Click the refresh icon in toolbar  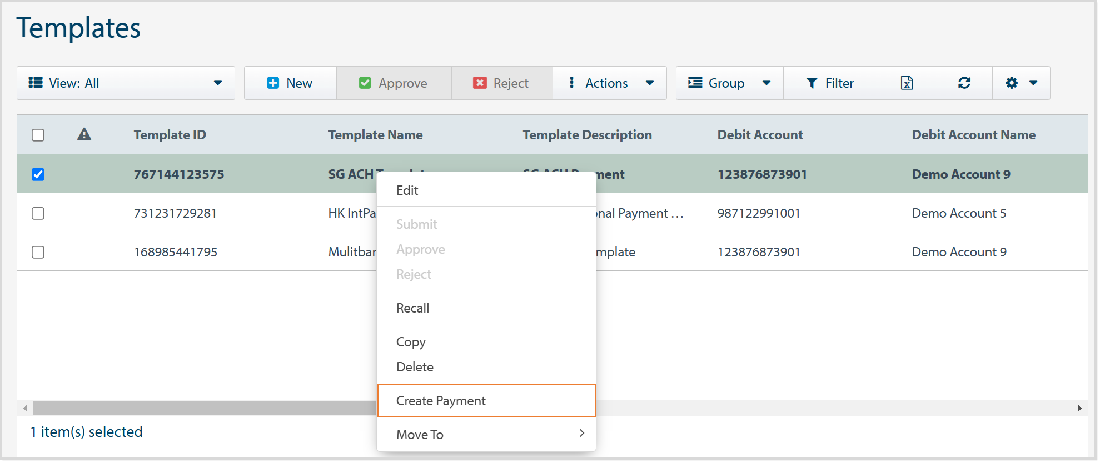point(964,83)
